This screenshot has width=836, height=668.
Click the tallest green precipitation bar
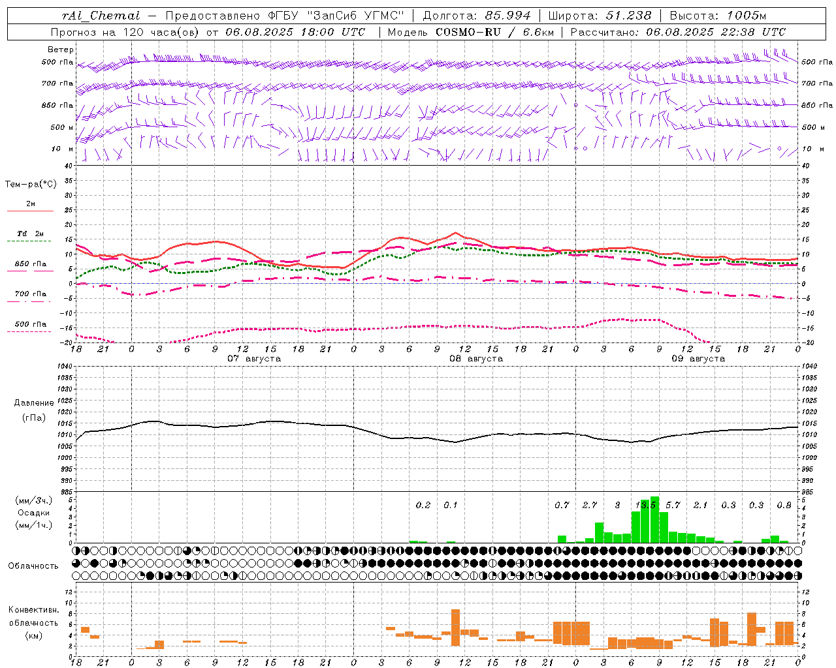coord(654,519)
